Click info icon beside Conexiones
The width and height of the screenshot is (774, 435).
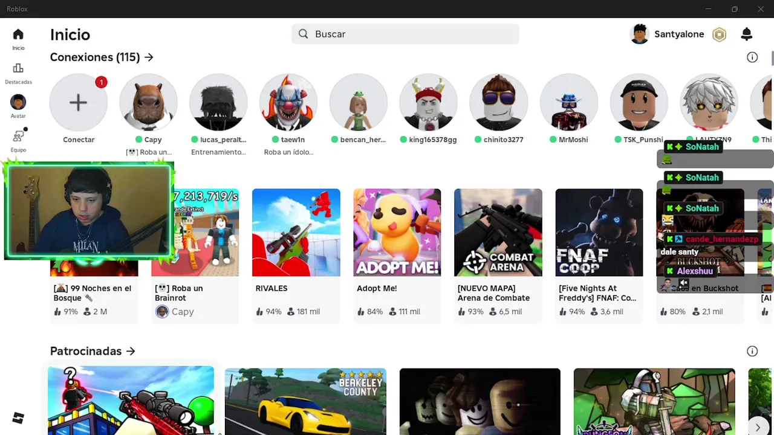[752, 57]
